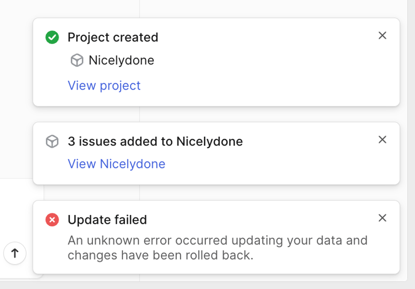Dismiss the Project created notification
The height and width of the screenshot is (289, 415).
click(382, 35)
